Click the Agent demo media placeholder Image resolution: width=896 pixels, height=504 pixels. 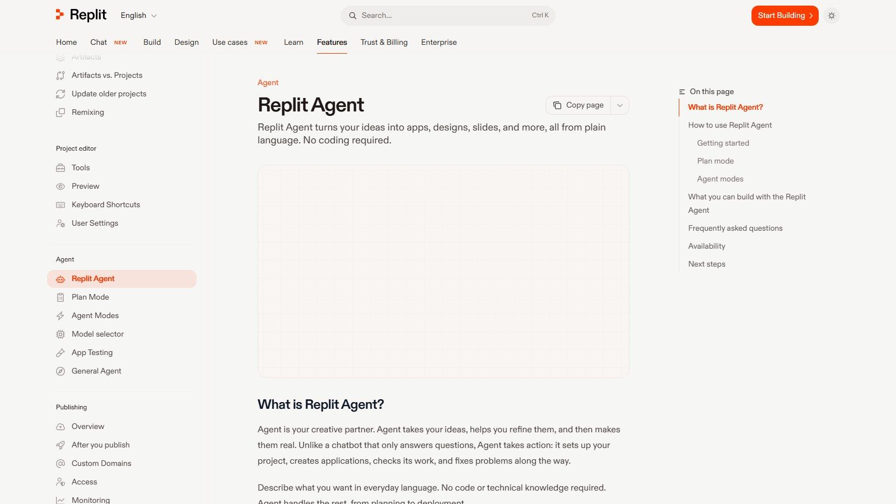click(444, 271)
